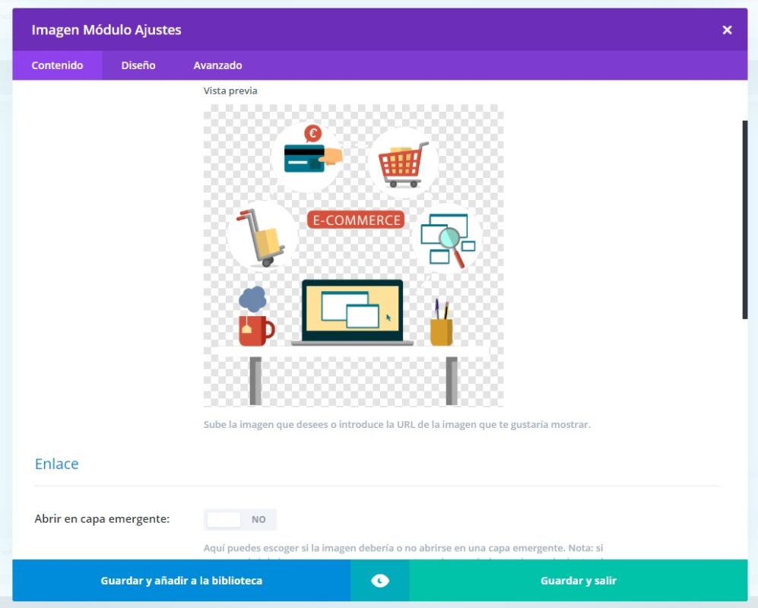Collapse the Enlace section
The width and height of the screenshot is (758, 608).
56,464
